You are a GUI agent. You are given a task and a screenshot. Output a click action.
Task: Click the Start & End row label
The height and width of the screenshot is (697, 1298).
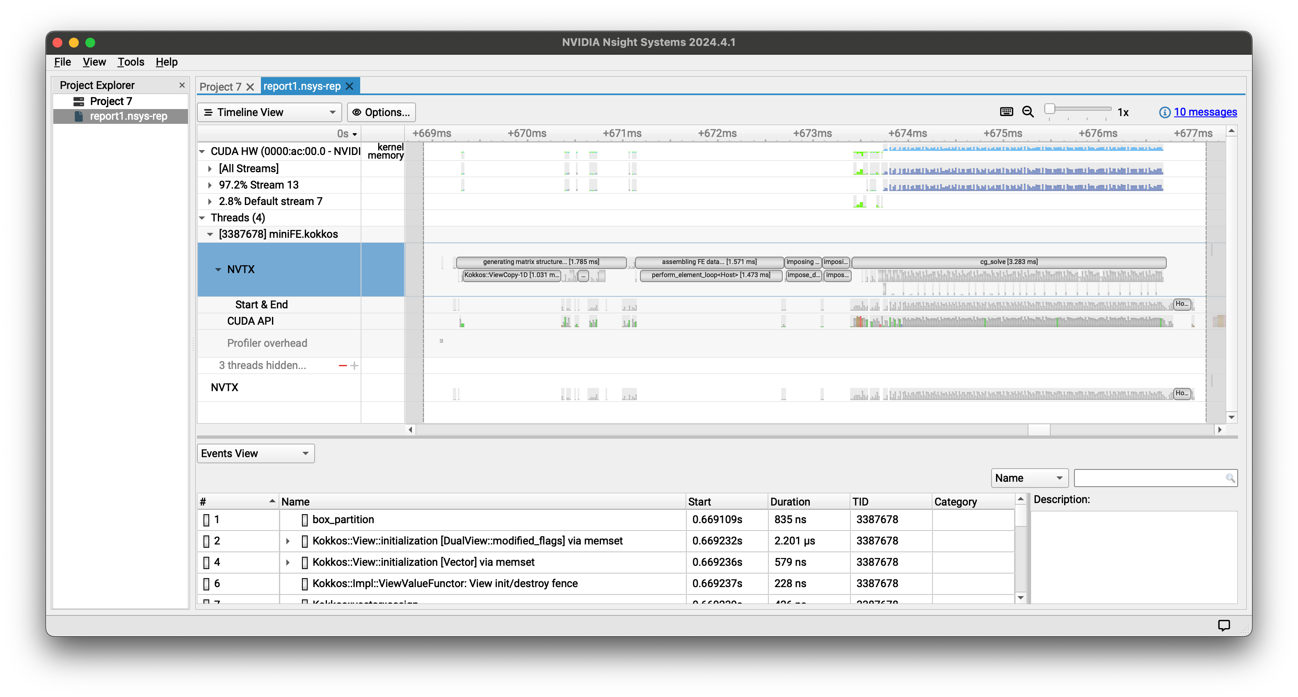point(261,305)
